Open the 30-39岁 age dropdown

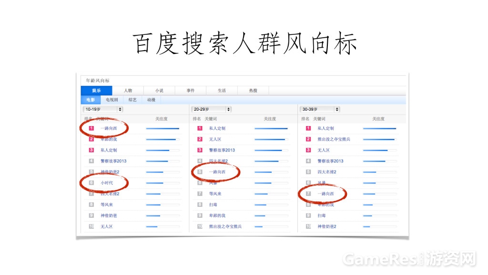320,109
